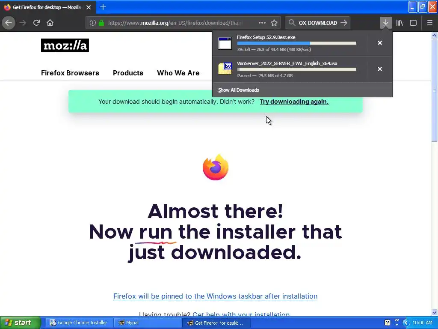The image size is (438, 329).
Task: Close the Get Firefox for desktop tab
Action: pyautogui.click(x=89, y=7)
